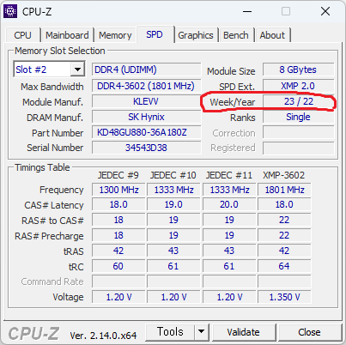The width and height of the screenshot is (346, 345).
Task: Click the Close button at bottom
Action: click(x=309, y=332)
